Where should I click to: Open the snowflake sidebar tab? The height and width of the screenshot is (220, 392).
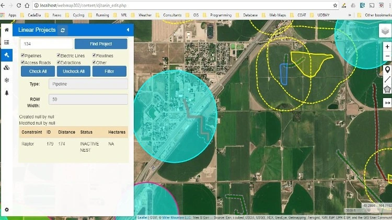7,80
